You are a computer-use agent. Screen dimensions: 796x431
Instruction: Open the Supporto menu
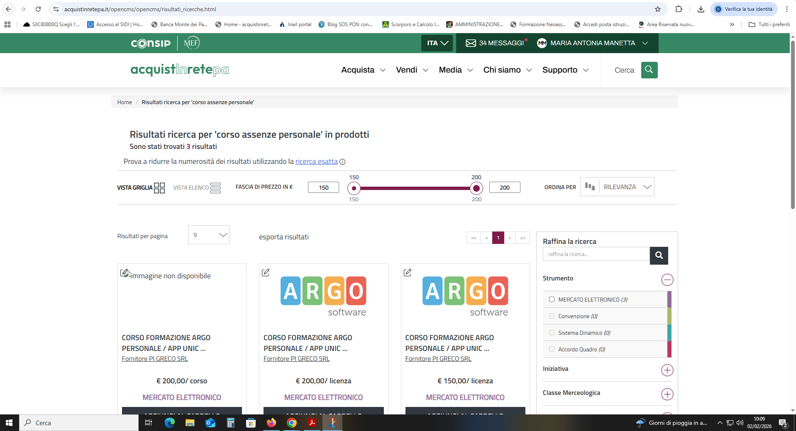(x=565, y=70)
